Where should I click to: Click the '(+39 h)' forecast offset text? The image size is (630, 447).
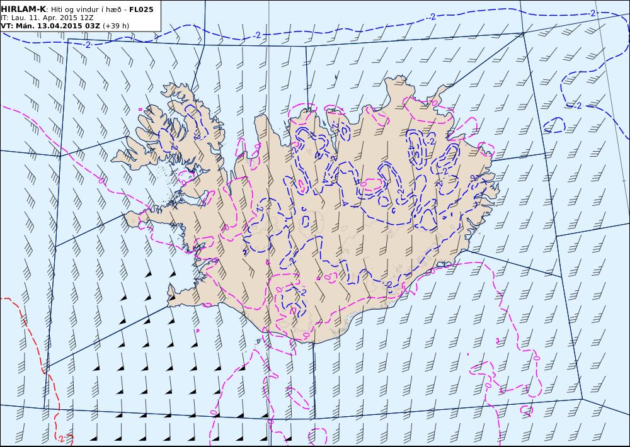(116, 26)
